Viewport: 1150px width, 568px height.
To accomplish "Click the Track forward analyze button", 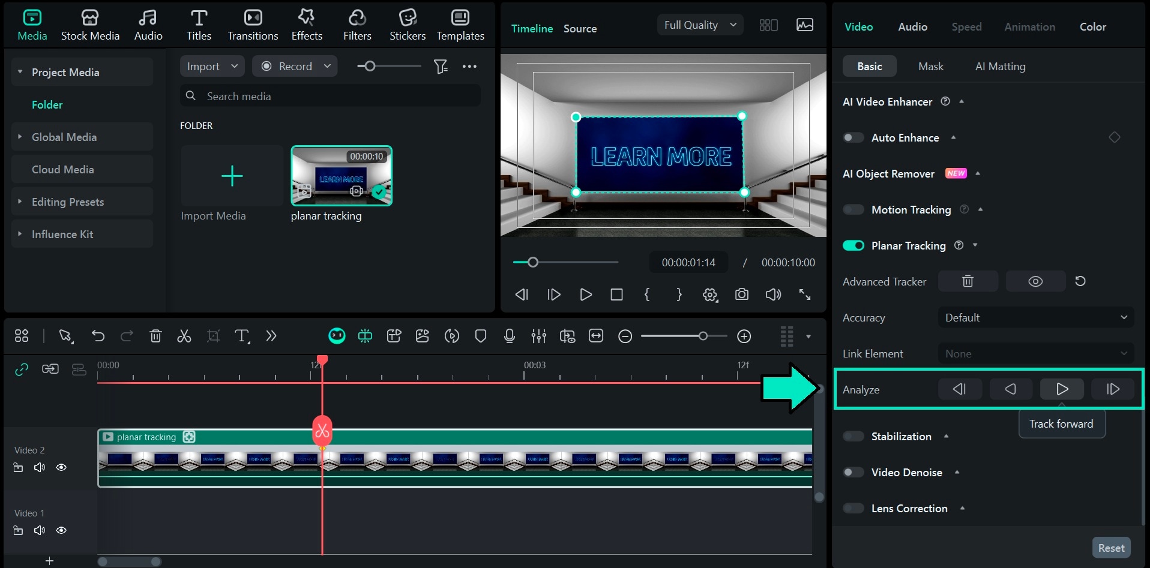I will click(1062, 389).
